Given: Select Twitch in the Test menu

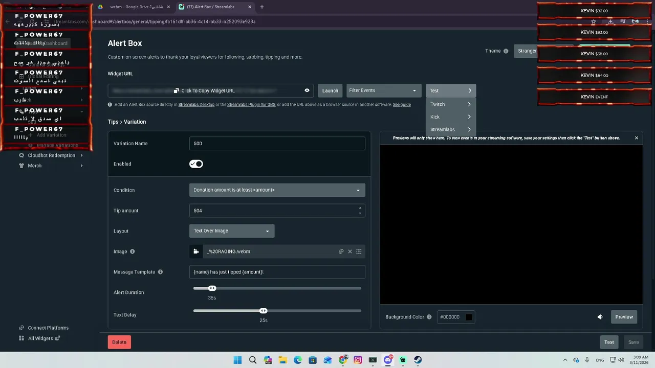Looking at the screenshot, I should pyautogui.click(x=451, y=104).
